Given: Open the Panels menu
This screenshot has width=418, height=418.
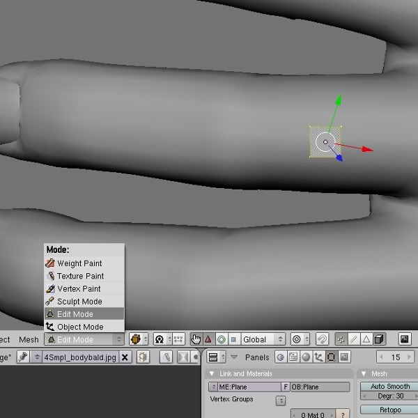Looking at the screenshot, I should click(x=257, y=357).
